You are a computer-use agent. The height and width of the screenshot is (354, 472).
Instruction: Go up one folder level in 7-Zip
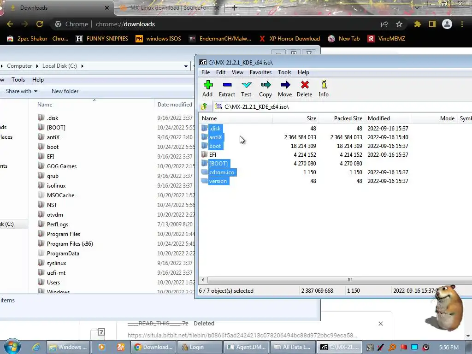click(x=204, y=106)
